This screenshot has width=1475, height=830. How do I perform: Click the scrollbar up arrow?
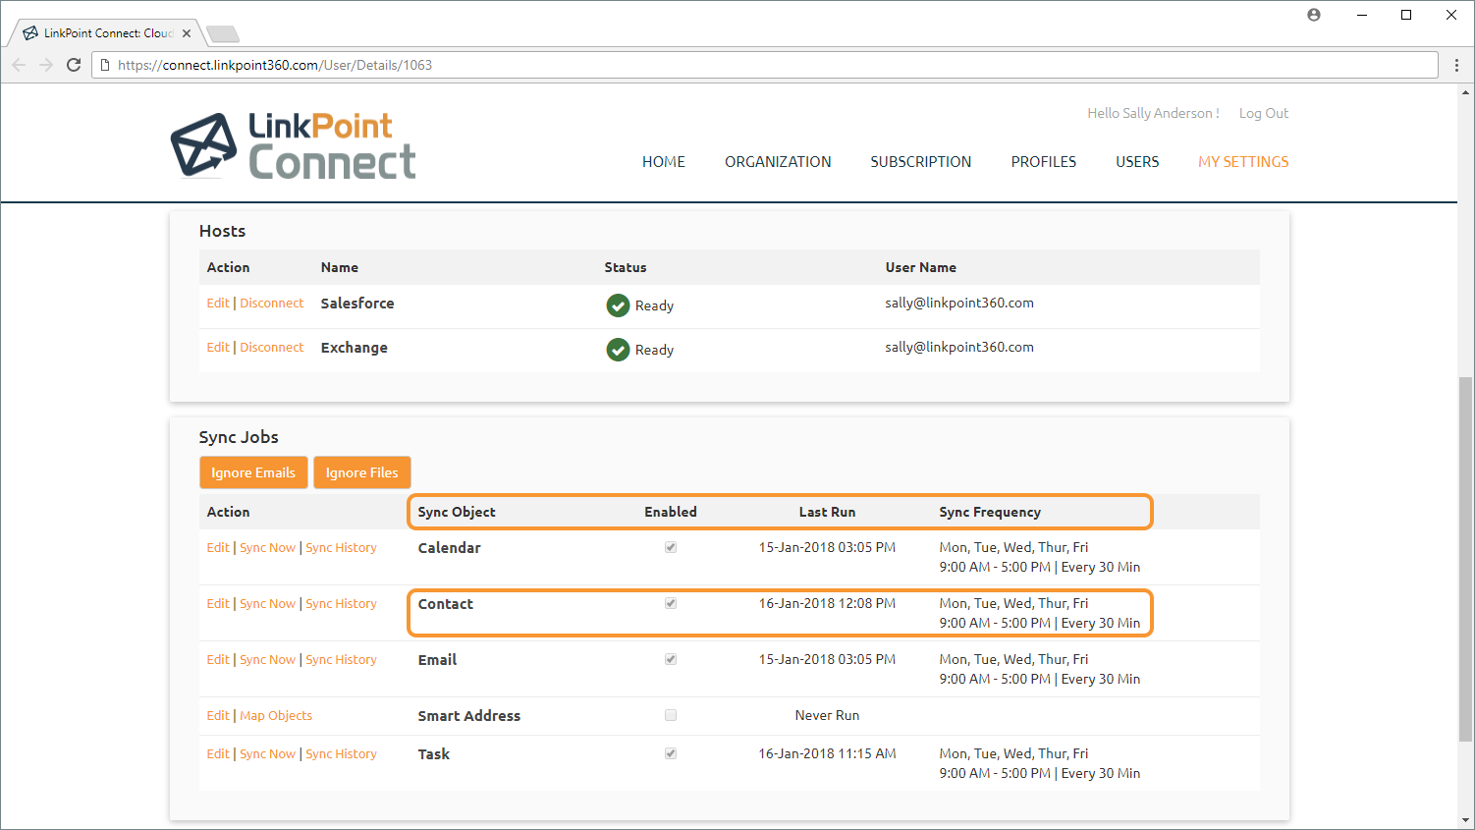tap(1465, 93)
